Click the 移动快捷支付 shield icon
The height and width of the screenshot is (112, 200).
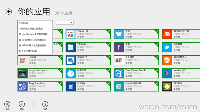[167, 60]
